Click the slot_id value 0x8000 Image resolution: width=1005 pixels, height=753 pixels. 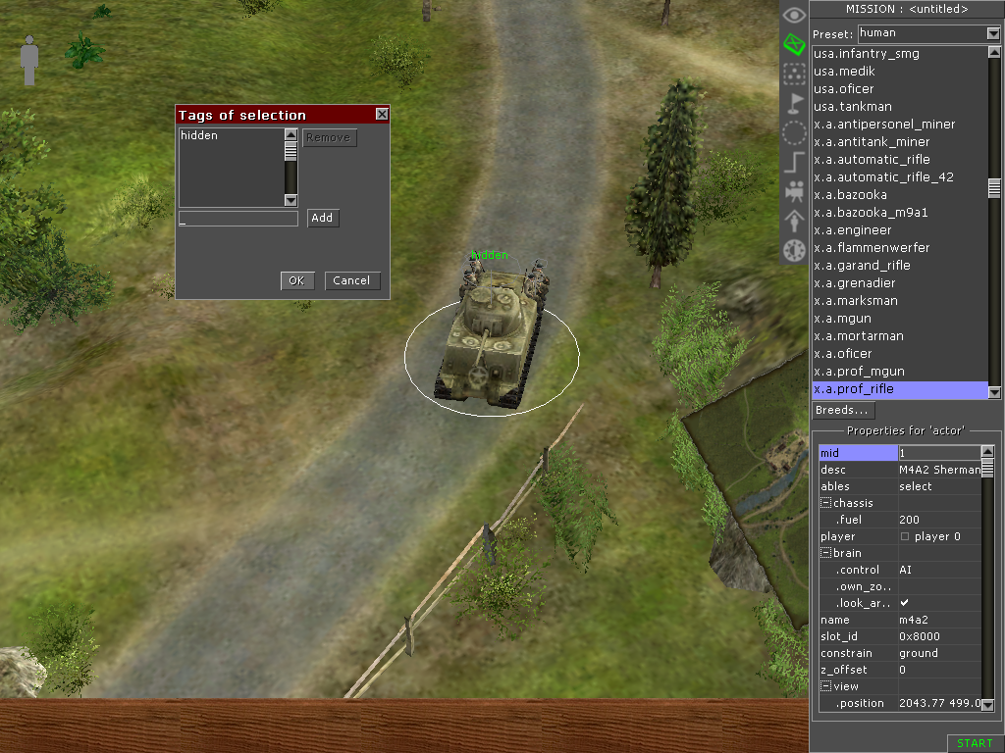[939, 635]
